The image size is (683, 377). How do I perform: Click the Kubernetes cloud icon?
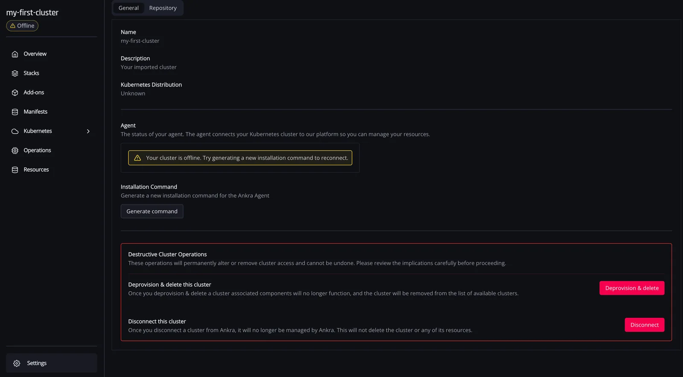[15, 131]
